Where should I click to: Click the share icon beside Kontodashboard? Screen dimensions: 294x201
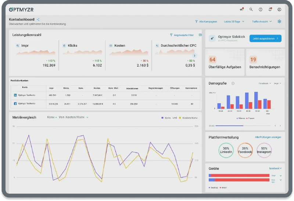point(38,19)
